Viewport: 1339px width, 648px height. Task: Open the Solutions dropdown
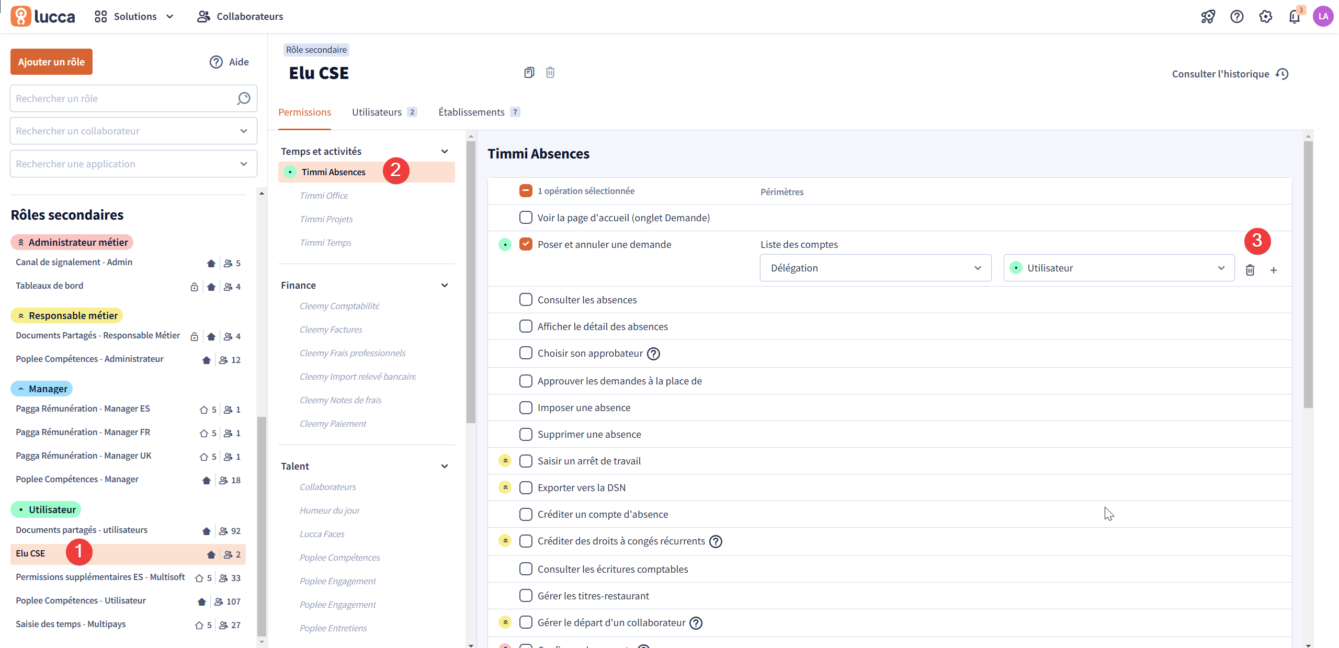(134, 16)
